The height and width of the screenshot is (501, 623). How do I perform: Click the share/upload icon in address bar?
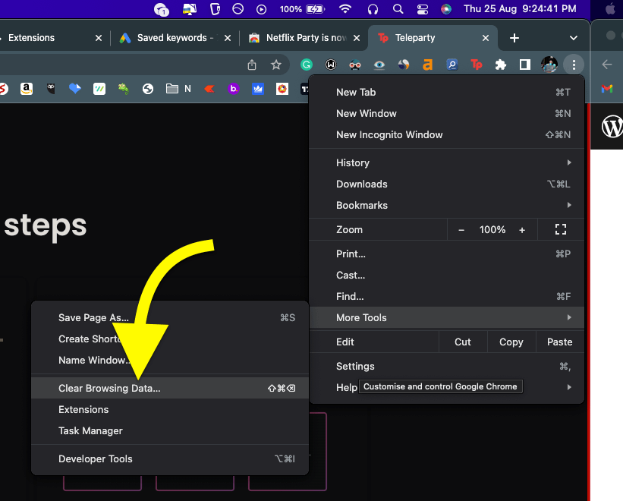coord(251,65)
